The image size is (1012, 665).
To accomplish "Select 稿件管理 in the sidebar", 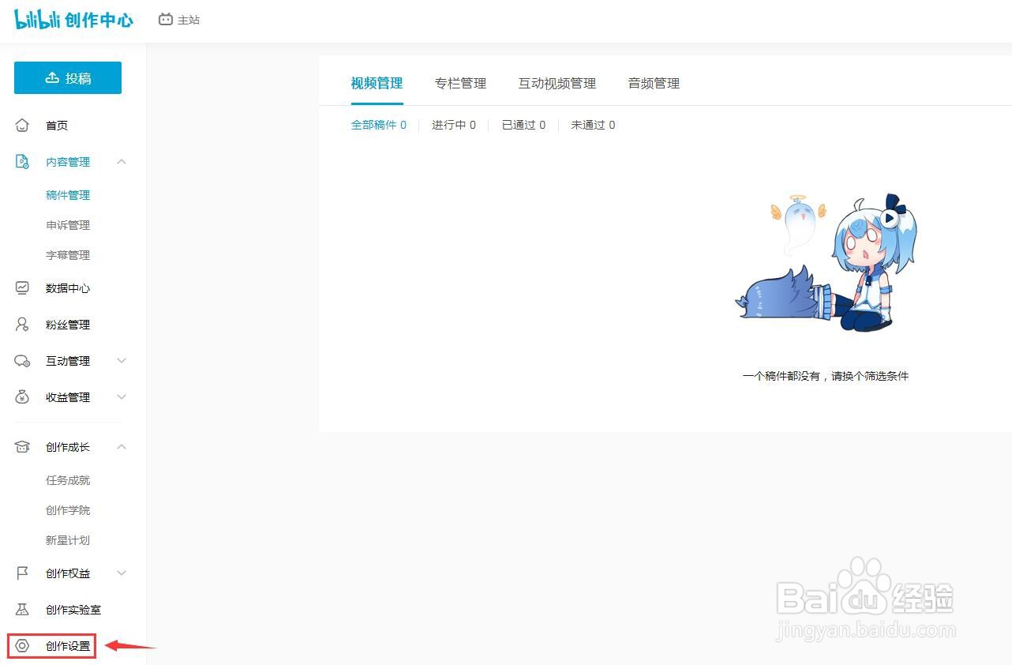I will pos(68,195).
